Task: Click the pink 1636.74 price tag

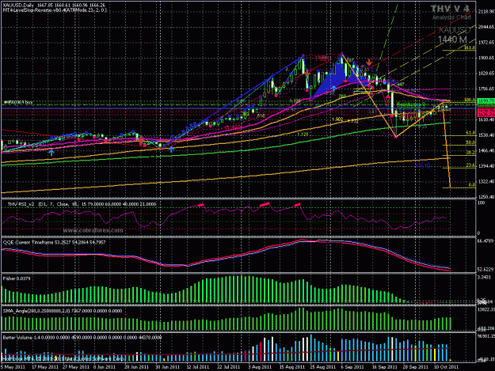Action: (x=485, y=114)
